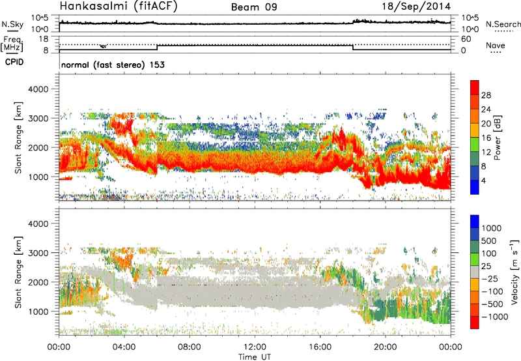Click the velocity colorbar value 1000

pyautogui.click(x=491, y=228)
